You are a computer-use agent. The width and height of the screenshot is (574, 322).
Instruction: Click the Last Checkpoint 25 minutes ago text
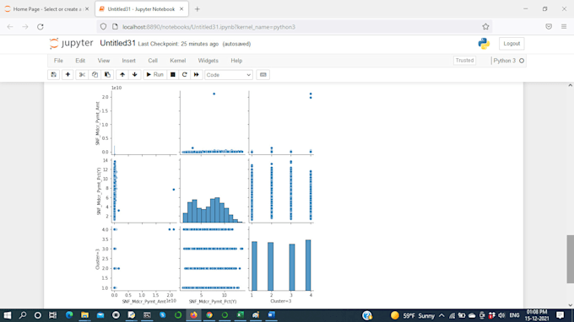178,44
